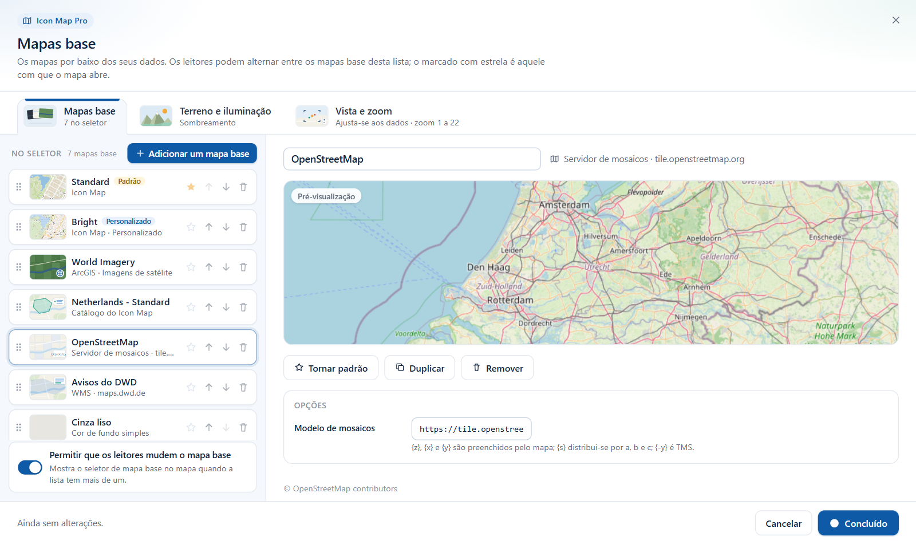916x544 pixels.
Task: Switch to Mapas base tab
Action: [72, 116]
